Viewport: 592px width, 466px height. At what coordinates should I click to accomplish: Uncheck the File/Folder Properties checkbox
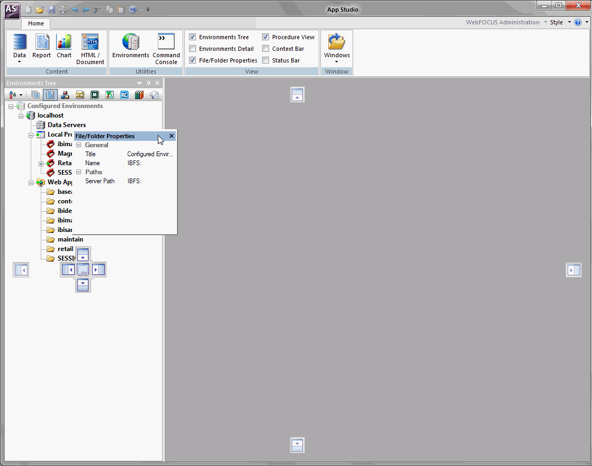(x=193, y=60)
